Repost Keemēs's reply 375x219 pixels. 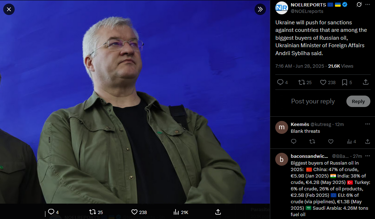312,142
